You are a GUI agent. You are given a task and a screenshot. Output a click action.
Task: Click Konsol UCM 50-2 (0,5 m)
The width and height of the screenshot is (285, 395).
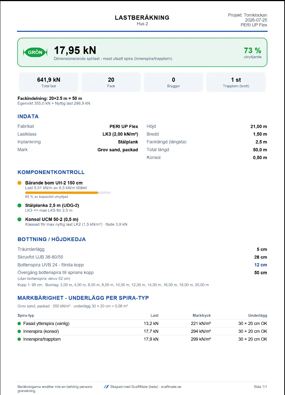[x=52, y=219]
